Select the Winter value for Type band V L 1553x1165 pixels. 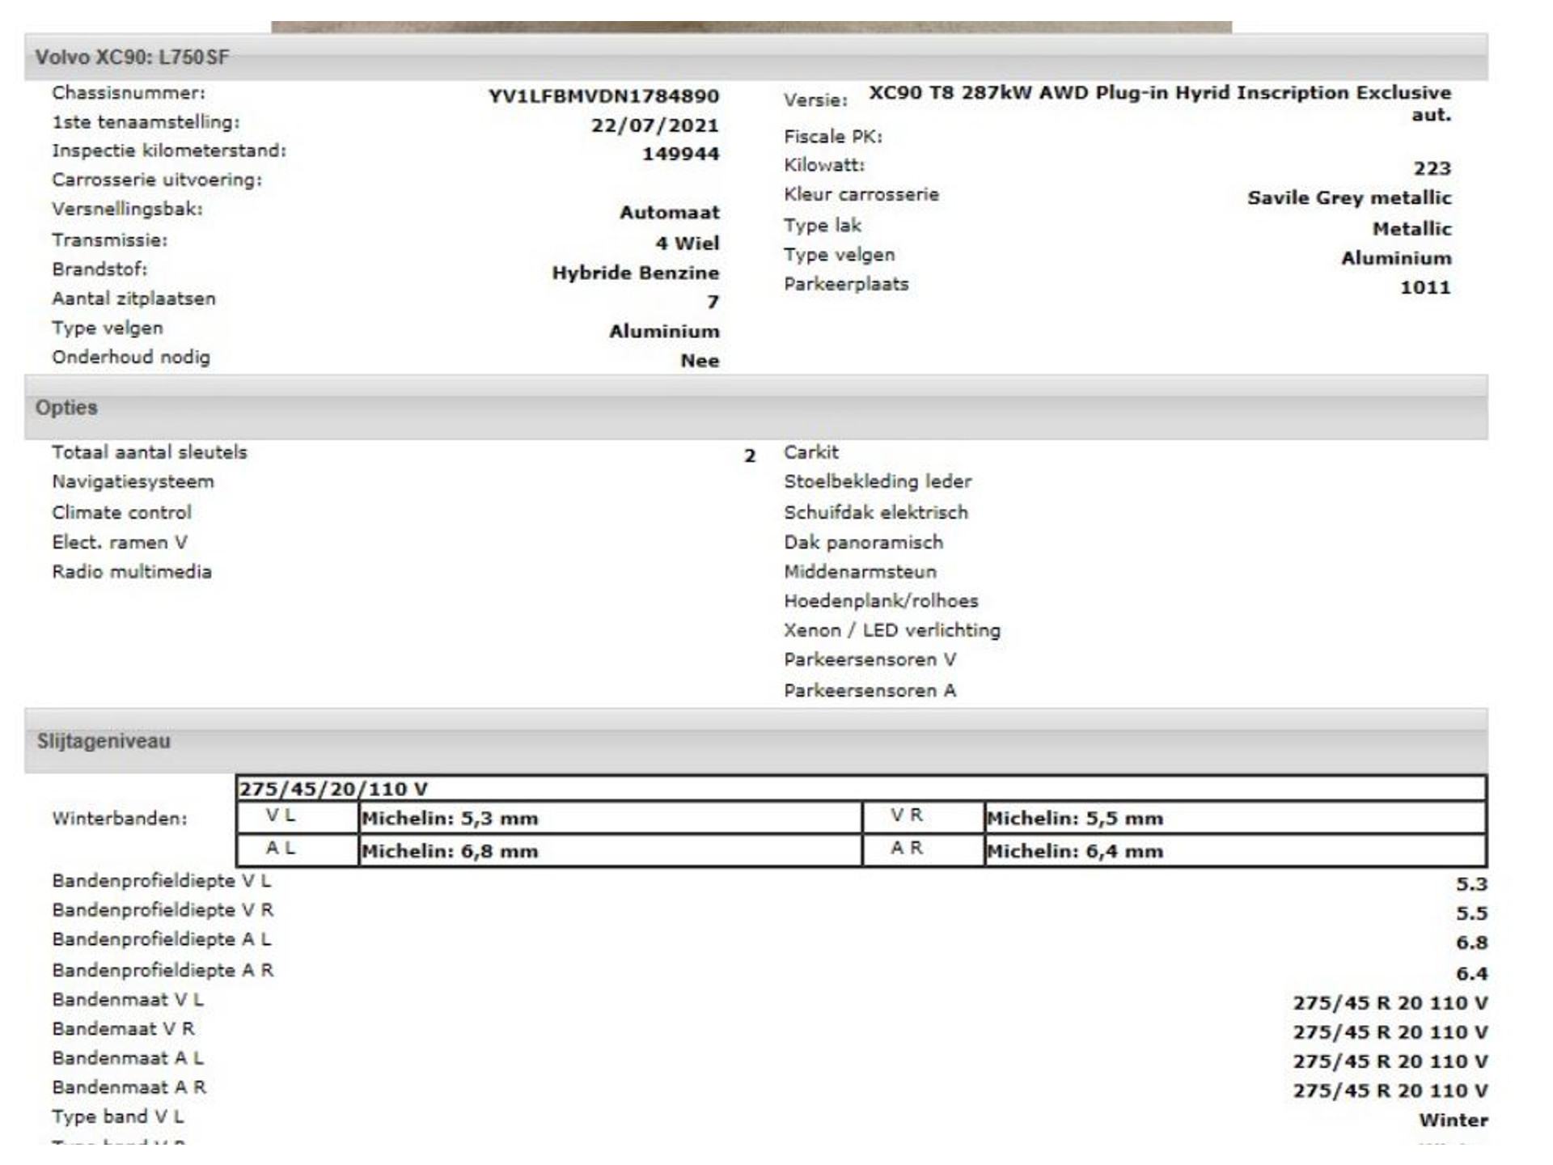(x=1454, y=1121)
